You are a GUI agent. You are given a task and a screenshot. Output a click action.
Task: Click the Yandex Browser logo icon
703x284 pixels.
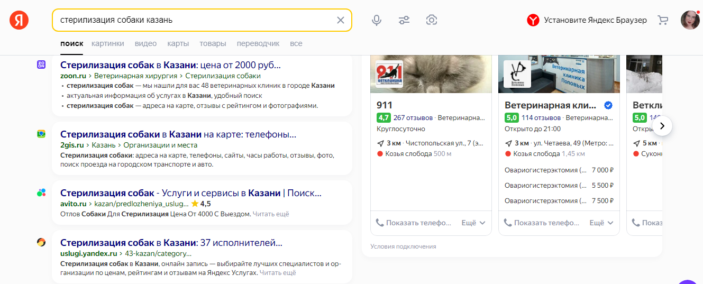click(x=533, y=20)
